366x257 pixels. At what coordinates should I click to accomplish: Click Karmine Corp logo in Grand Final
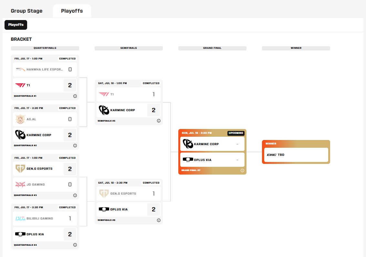click(x=188, y=144)
